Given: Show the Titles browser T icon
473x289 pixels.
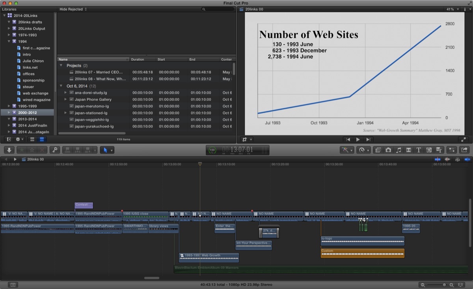Looking at the screenshot, I should coord(419,150).
